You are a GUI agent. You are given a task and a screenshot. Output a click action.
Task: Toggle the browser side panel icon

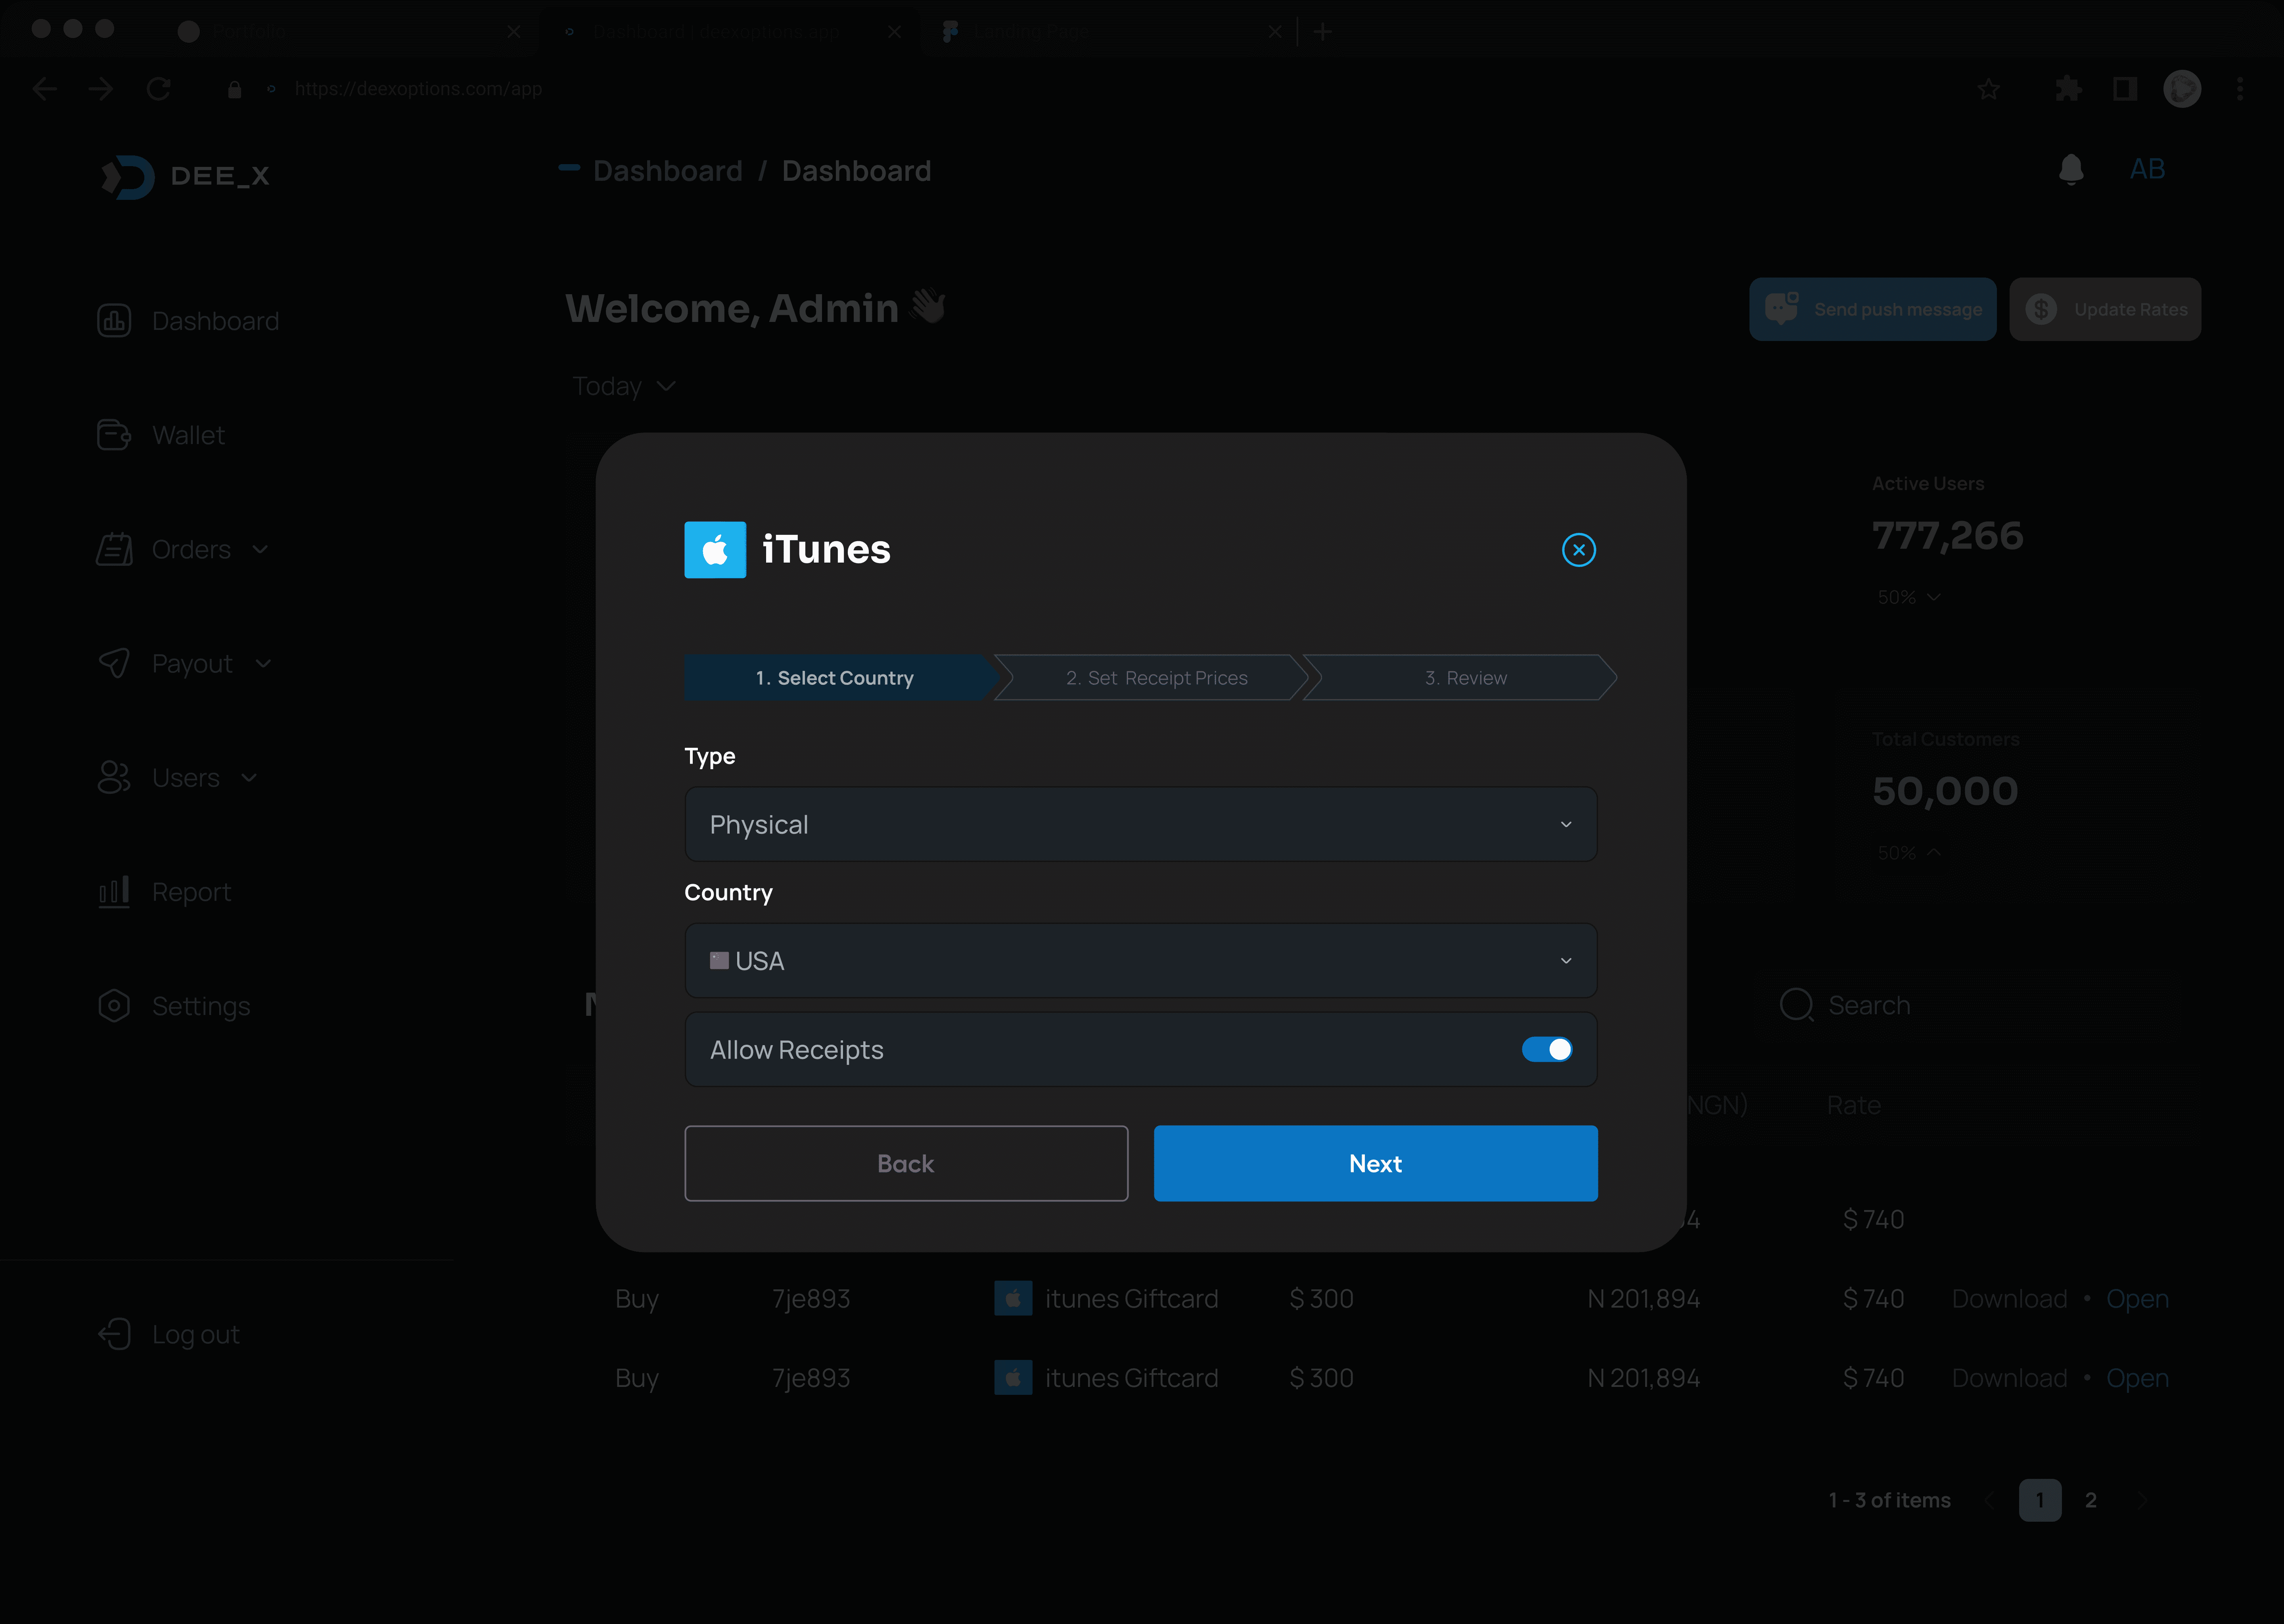coord(2125,89)
